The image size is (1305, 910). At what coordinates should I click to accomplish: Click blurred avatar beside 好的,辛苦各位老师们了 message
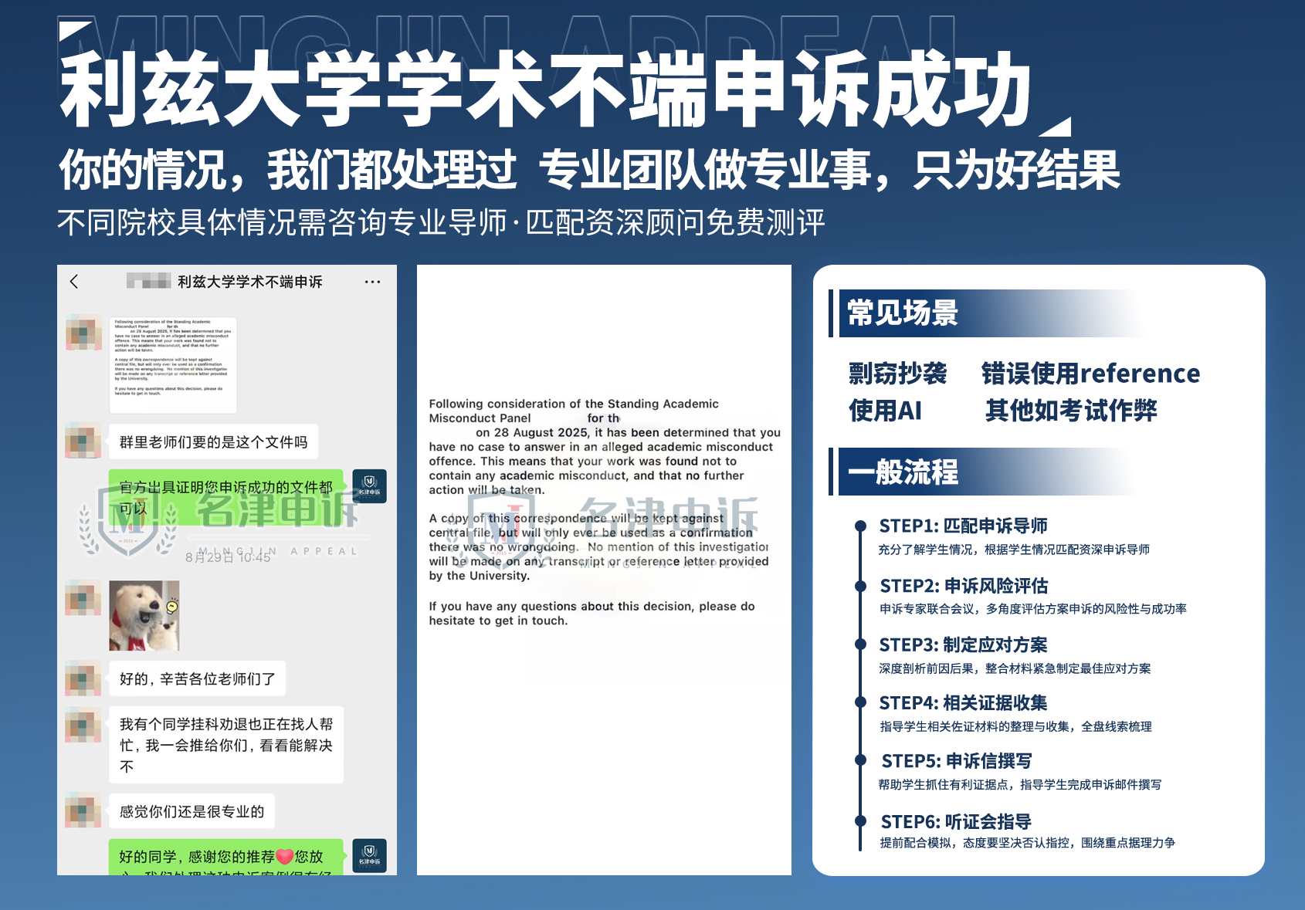click(x=83, y=678)
